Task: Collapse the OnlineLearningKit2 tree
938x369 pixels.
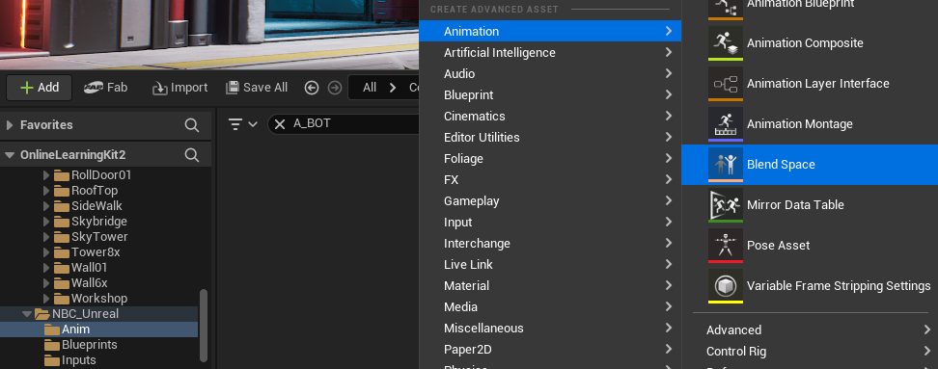Action: 10,155
